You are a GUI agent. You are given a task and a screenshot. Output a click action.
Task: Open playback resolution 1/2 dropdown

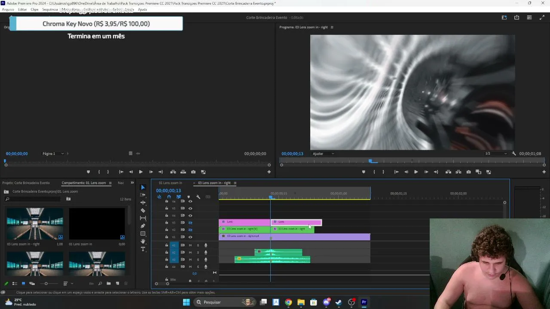[496, 154]
